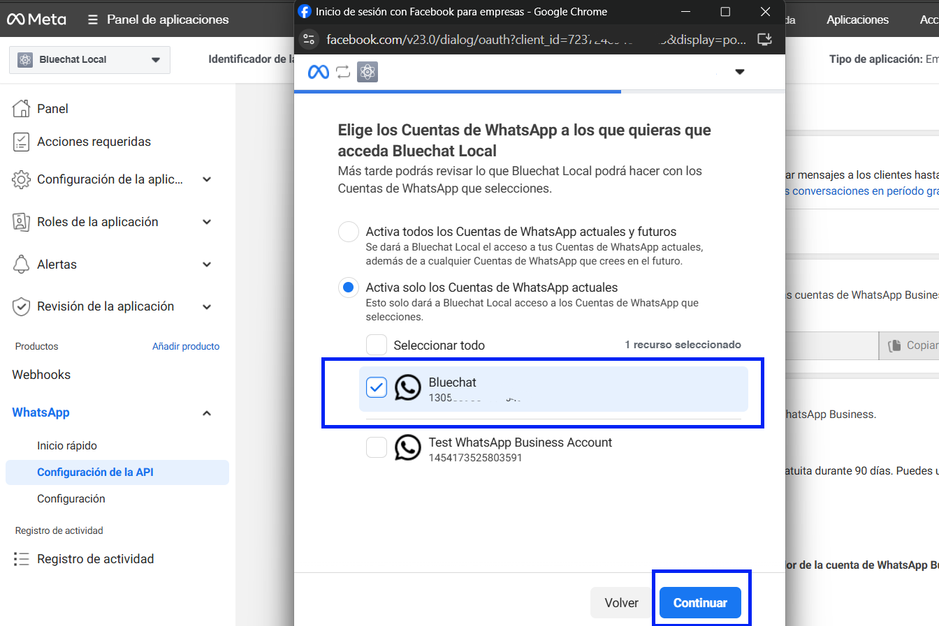Expand Roles de la aplicación section

pyautogui.click(x=207, y=222)
